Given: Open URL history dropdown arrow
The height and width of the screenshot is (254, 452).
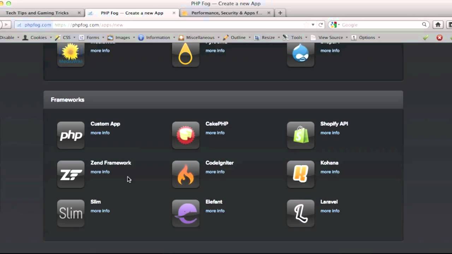Looking at the screenshot, I should pos(313,25).
